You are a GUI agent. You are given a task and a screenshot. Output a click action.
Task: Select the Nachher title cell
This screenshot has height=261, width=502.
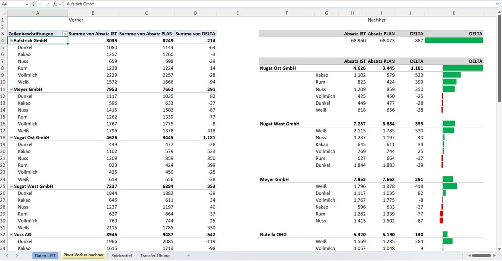pos(376,20)
